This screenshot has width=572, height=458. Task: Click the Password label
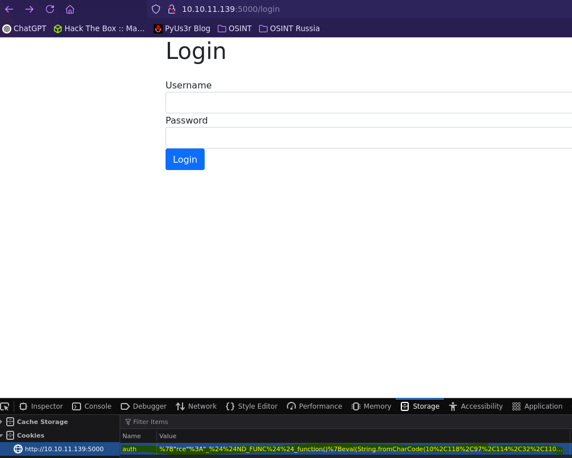click(187, 120)
